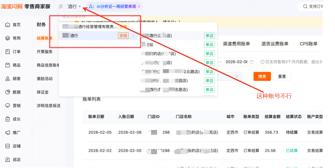This screenshot has width=335, height=168.
Task: Select the 酒行 连锁 store entry
Action: (98, 36)
